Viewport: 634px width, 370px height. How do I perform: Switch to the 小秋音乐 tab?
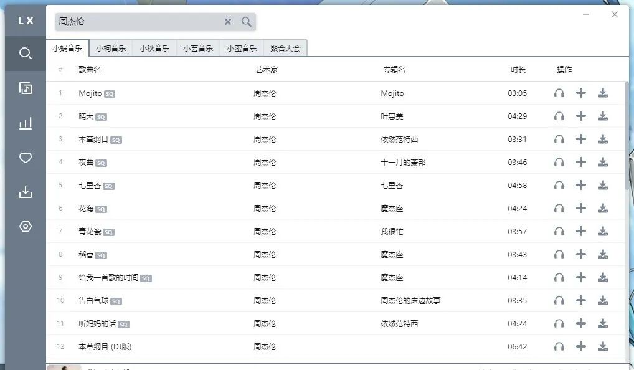(154, 48)
